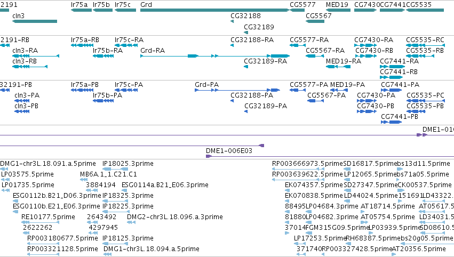The image size is (454, 257).
Task: Click the CG7441 gene label
Action: coord(393,5)
